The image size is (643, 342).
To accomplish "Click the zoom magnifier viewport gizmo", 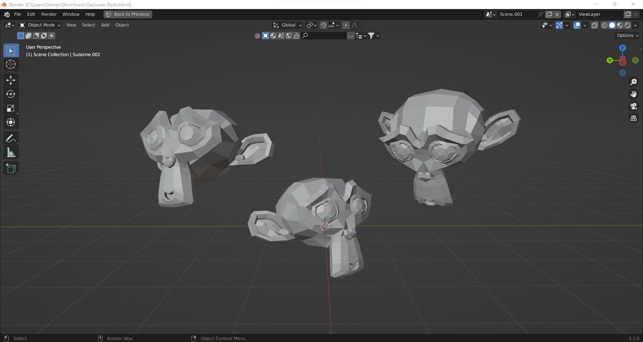I will point(634,82).
